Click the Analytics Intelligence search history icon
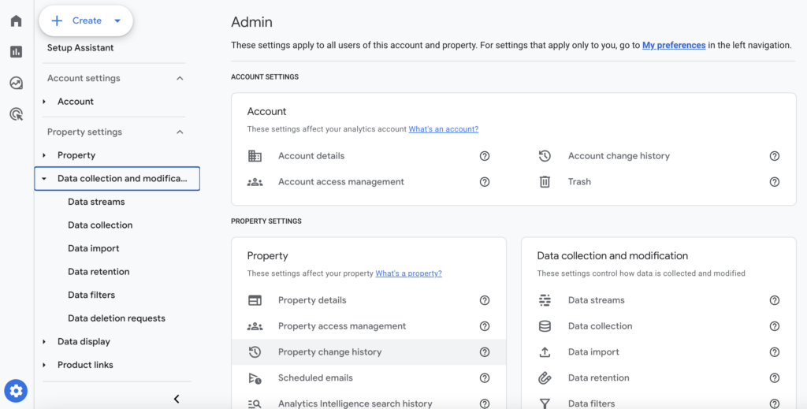This screenshot has width=807, height=409. coord(255,403)
